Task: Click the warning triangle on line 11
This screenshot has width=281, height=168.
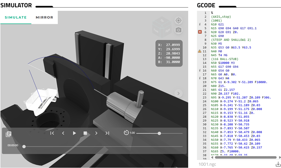Action: point(200,52)
